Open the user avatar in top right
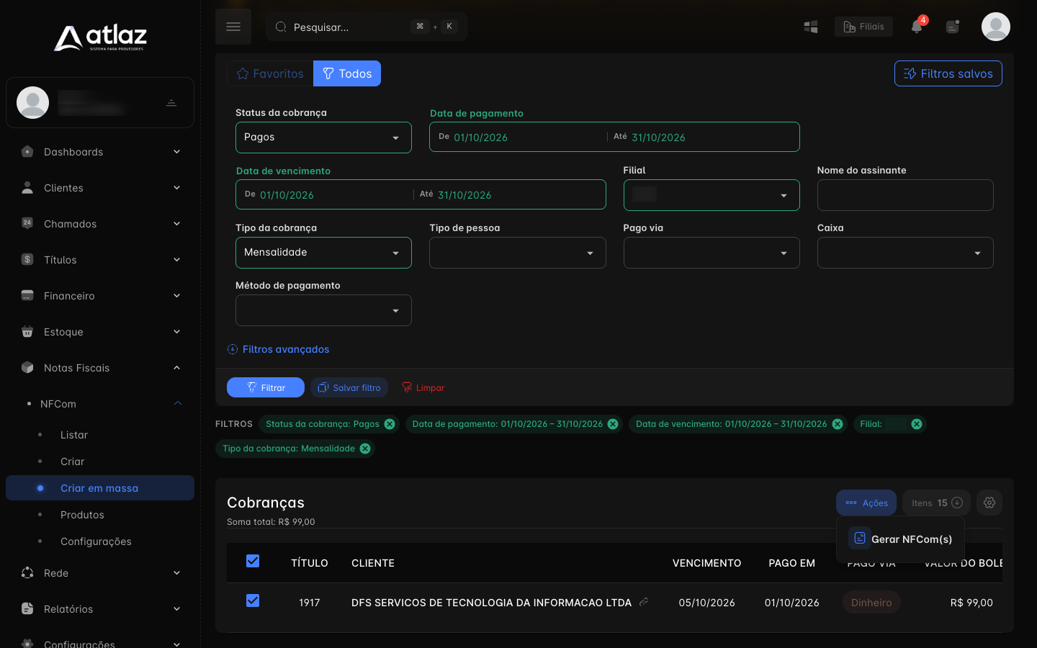Screen dimensions: 1037x648 [996, 27]
